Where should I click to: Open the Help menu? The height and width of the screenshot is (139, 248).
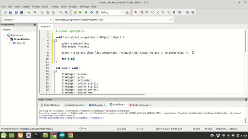coord(94,7)
